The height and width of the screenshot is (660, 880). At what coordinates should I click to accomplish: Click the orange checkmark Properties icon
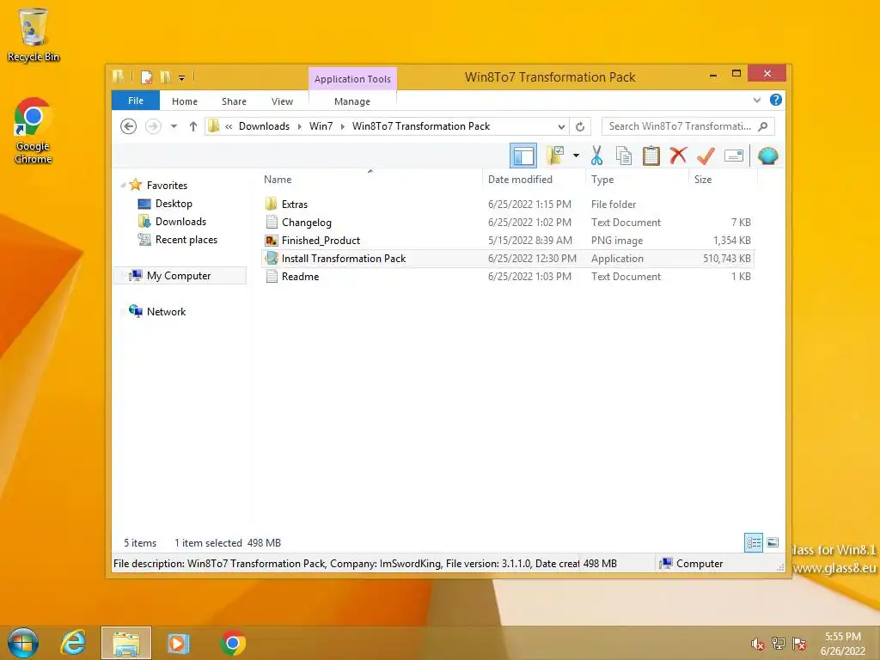(706, 156)
